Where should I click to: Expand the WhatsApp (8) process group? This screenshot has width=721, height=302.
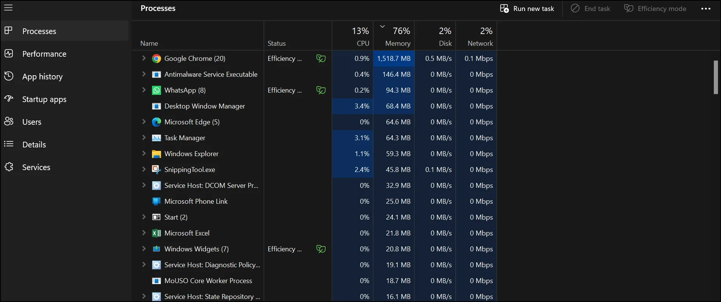point(144,90)
